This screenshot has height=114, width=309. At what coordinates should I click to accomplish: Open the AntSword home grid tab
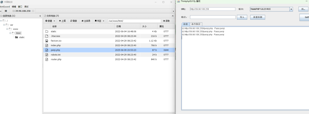coord(6,11)
